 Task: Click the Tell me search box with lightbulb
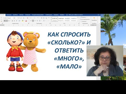tap(75, 15)
